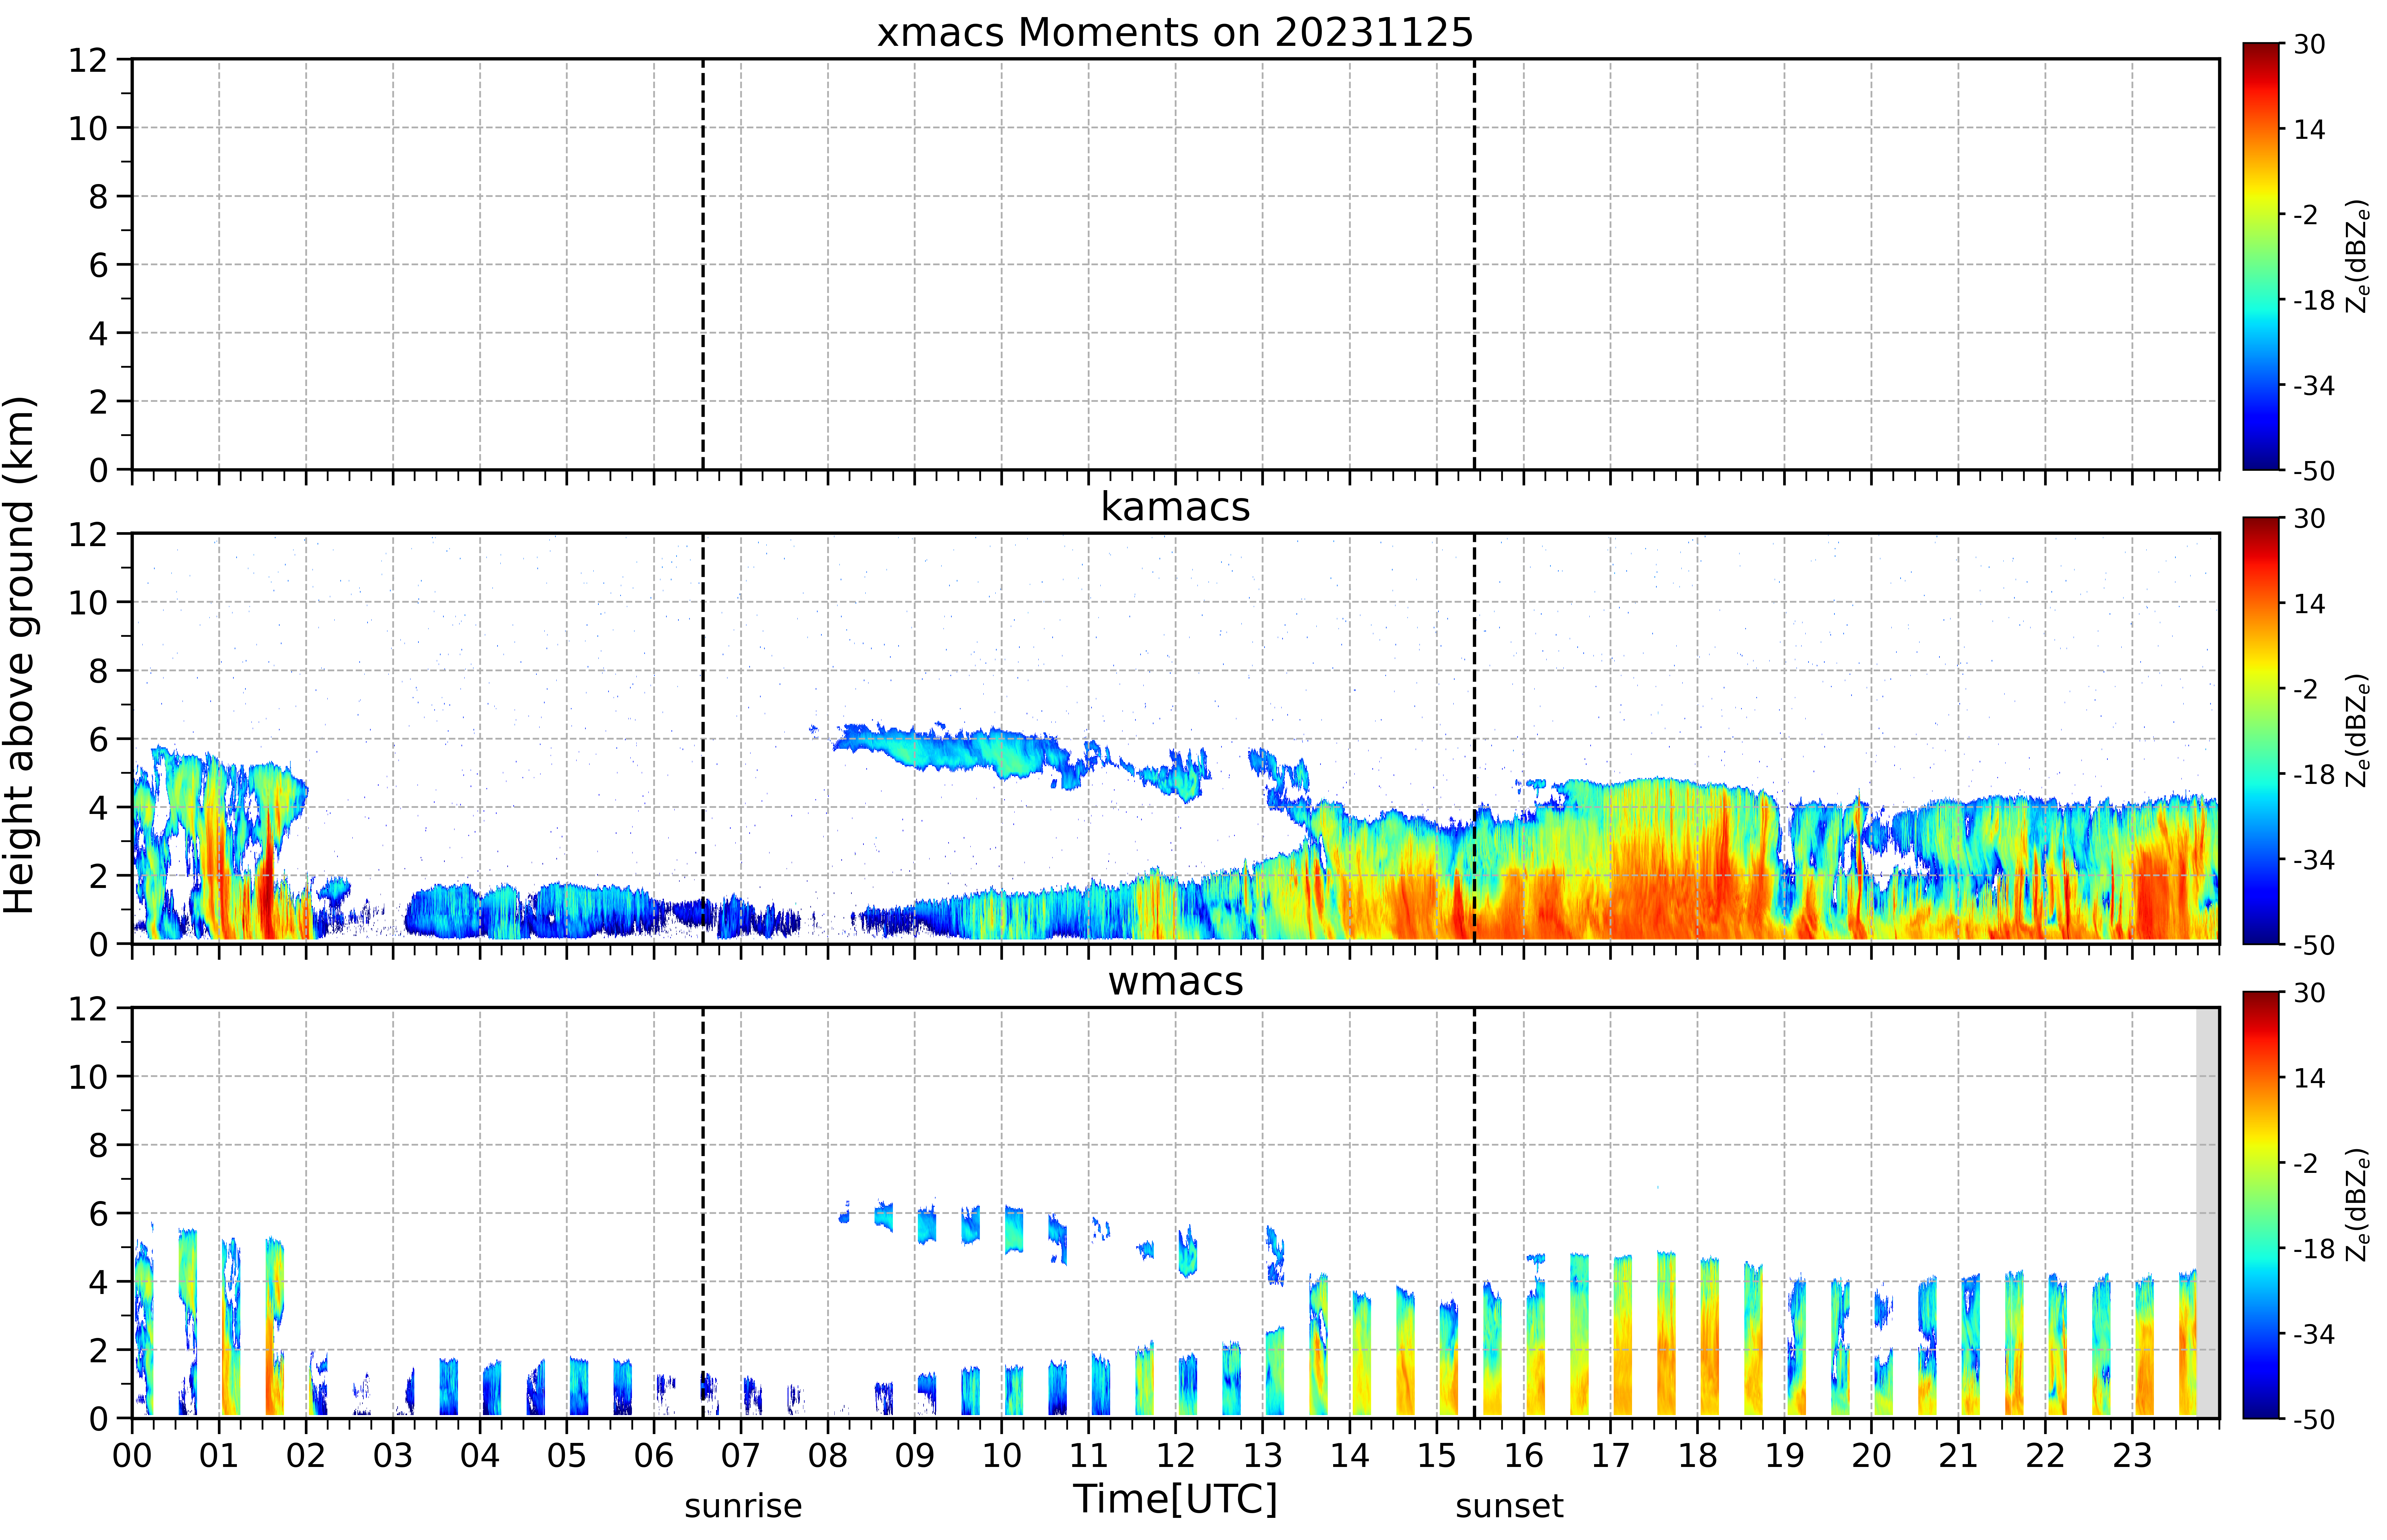Click the sunset dashed line in xmacs panel
Image resolution: width=2387 pixels, height=1540 pixels.
point(1474,264)
